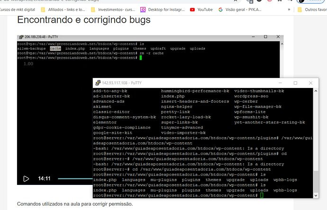Click 'hummingbird-performance-bk' in the terminal
Screen dimensions: 327x210
pyautogui.click(x=195, y=91)
